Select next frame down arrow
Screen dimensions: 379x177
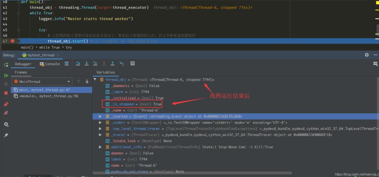[x=87, y=82]
